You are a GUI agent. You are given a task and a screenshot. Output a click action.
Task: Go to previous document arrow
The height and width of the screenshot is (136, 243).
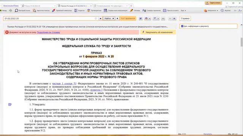[170, 19]
